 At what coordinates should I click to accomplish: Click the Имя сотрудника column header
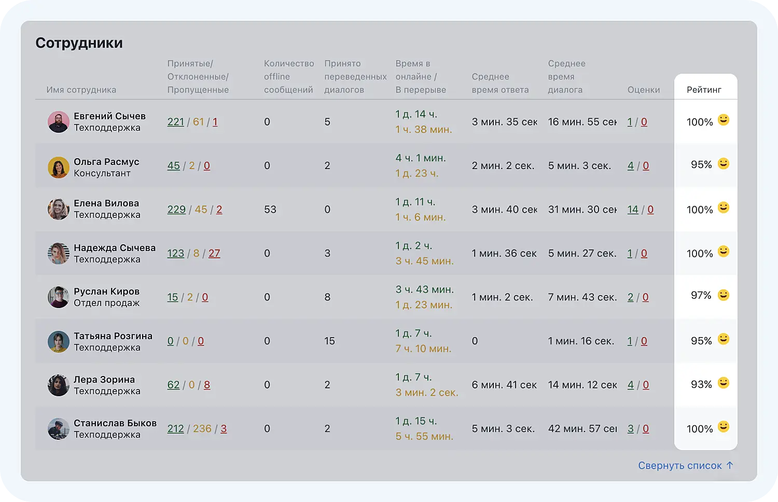click(x=81, y=90)
